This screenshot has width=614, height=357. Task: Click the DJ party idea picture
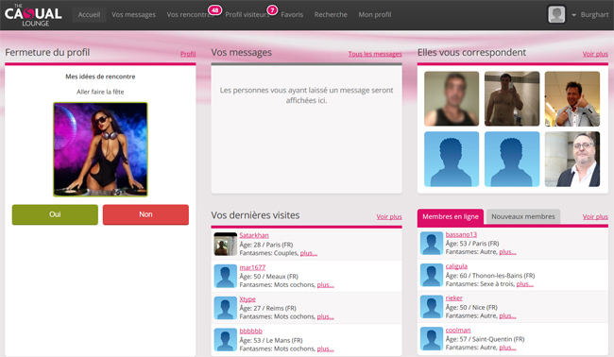[x=100, y=149]
